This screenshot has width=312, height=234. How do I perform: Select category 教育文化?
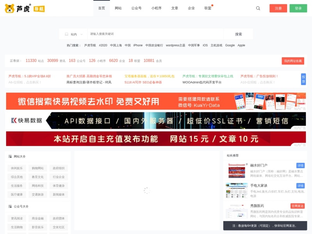(37, 177)
